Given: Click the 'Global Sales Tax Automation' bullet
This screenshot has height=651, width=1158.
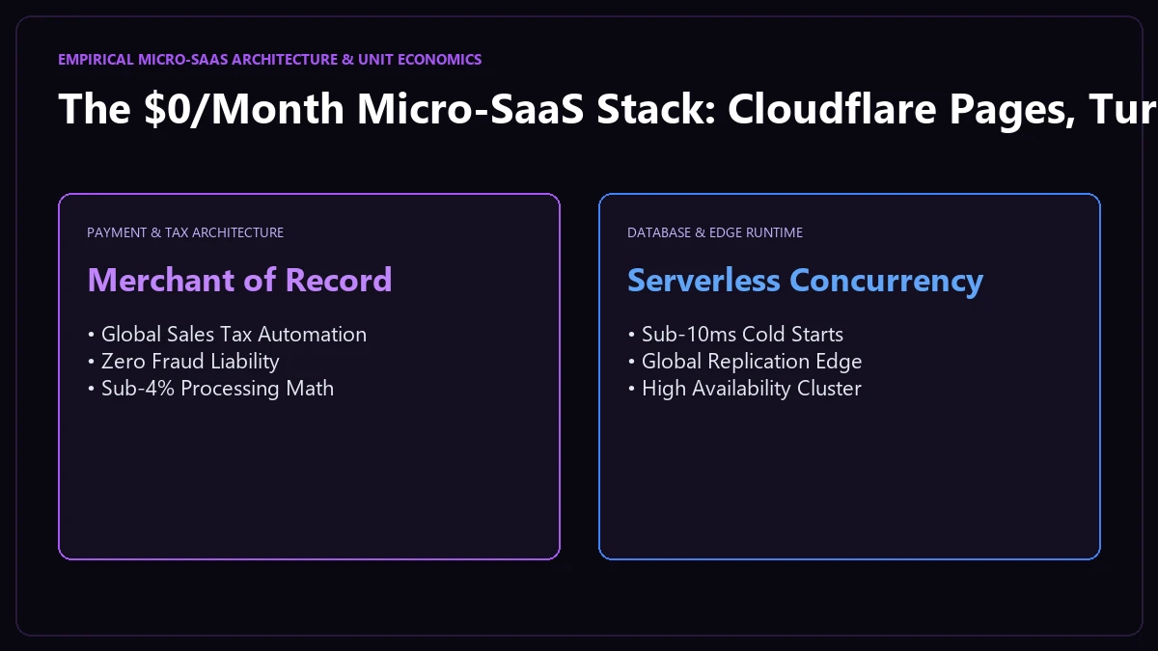Looking at the screenshot, I should click(x=227, y=335).
